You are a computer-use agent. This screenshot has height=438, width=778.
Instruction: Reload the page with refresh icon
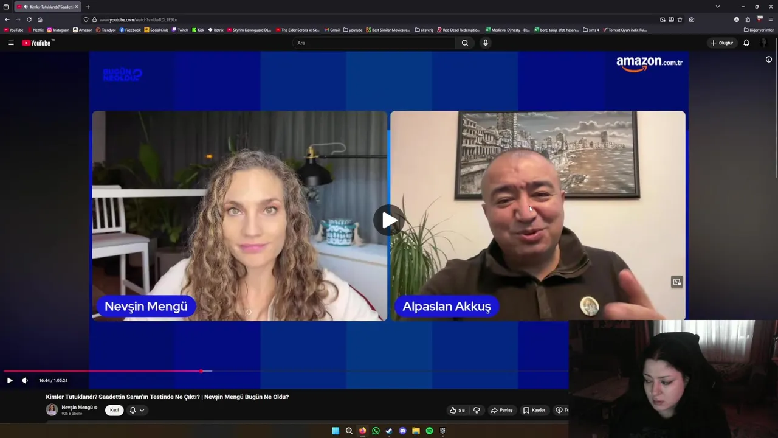click(29, 19)
